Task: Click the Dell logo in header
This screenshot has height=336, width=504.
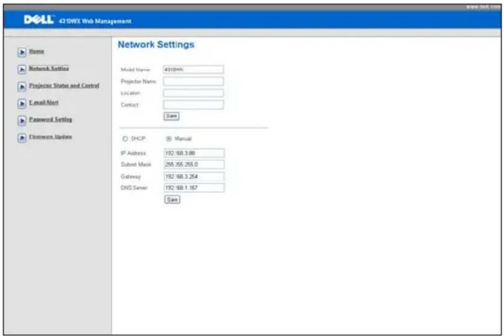Action: pyautogui.click(x=38, y=20)
